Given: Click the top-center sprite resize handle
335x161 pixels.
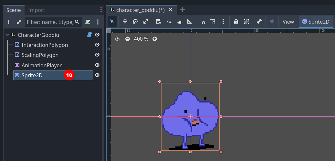Looking at the screenshot, I should pos(190,81).
